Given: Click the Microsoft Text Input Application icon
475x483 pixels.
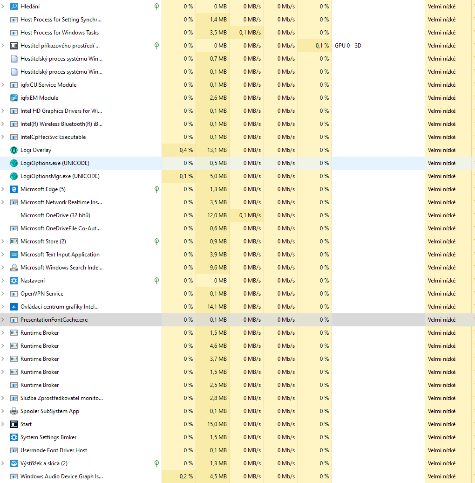Looking at the screenshot, I should coord(14,255).
